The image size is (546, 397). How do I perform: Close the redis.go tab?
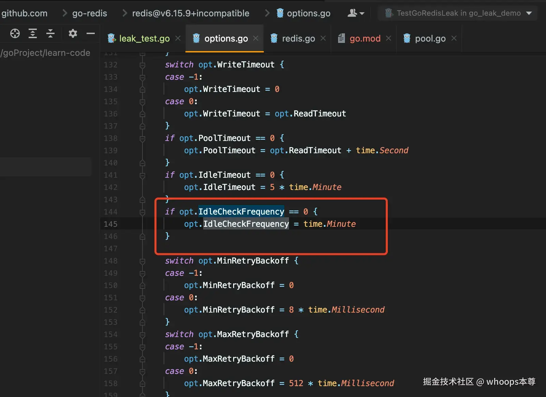pyautogui.click(x=323, y=38)
